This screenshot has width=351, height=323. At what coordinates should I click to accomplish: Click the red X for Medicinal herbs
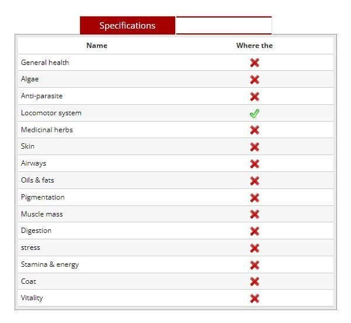[255, 130]
